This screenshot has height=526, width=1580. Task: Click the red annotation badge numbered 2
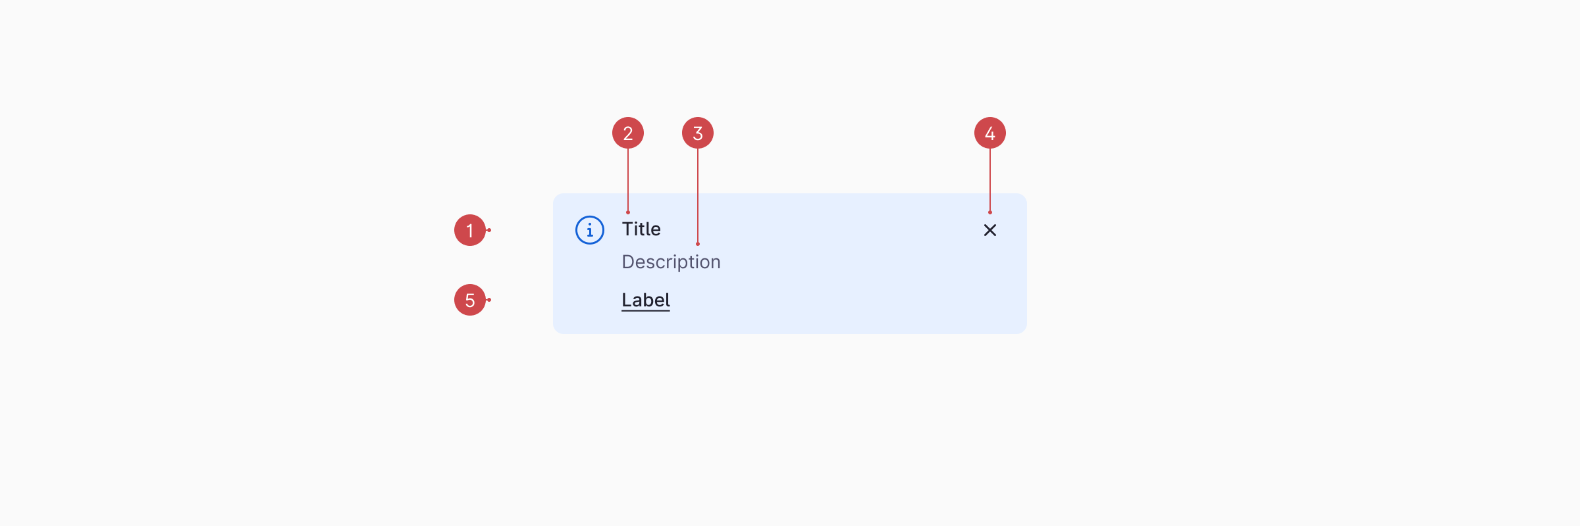[627, 133]
